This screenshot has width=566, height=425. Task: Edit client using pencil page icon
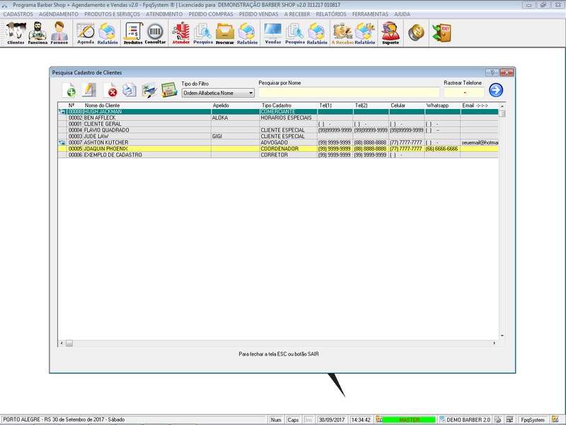tap(89, 91)
